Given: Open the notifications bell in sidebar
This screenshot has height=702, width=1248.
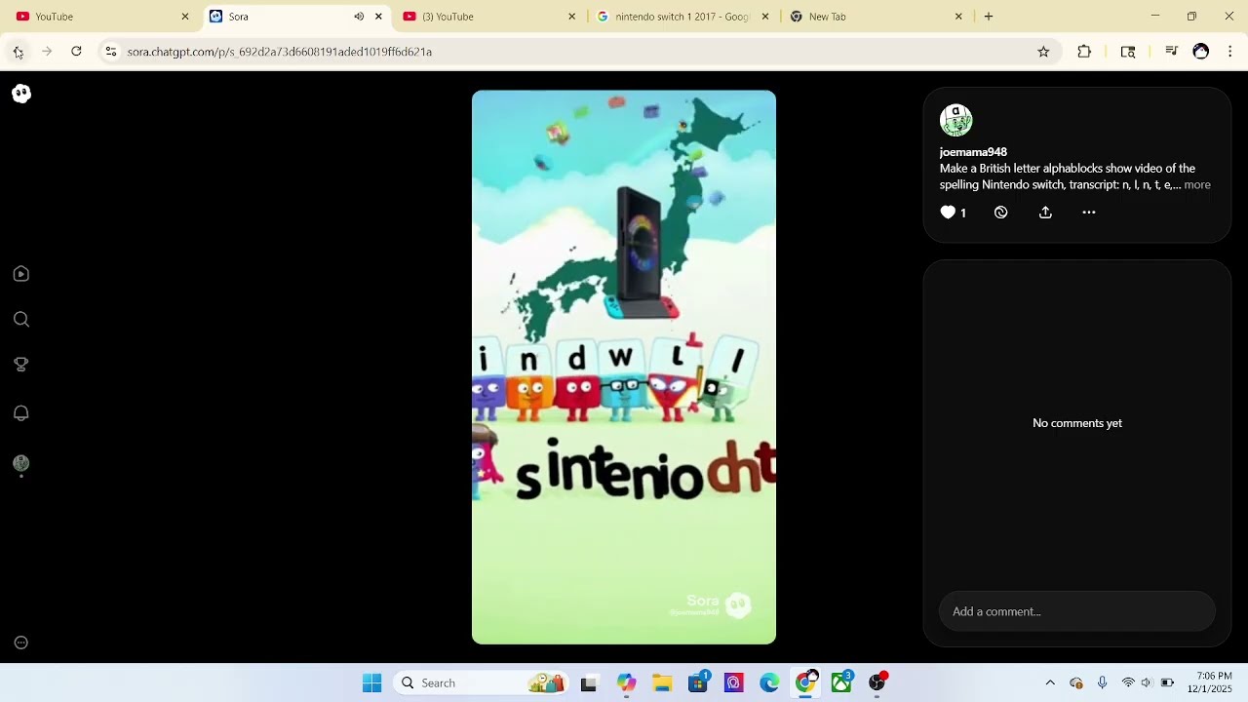Looking at the screenshot, I should pyautogui.click(x=21, y=413).
